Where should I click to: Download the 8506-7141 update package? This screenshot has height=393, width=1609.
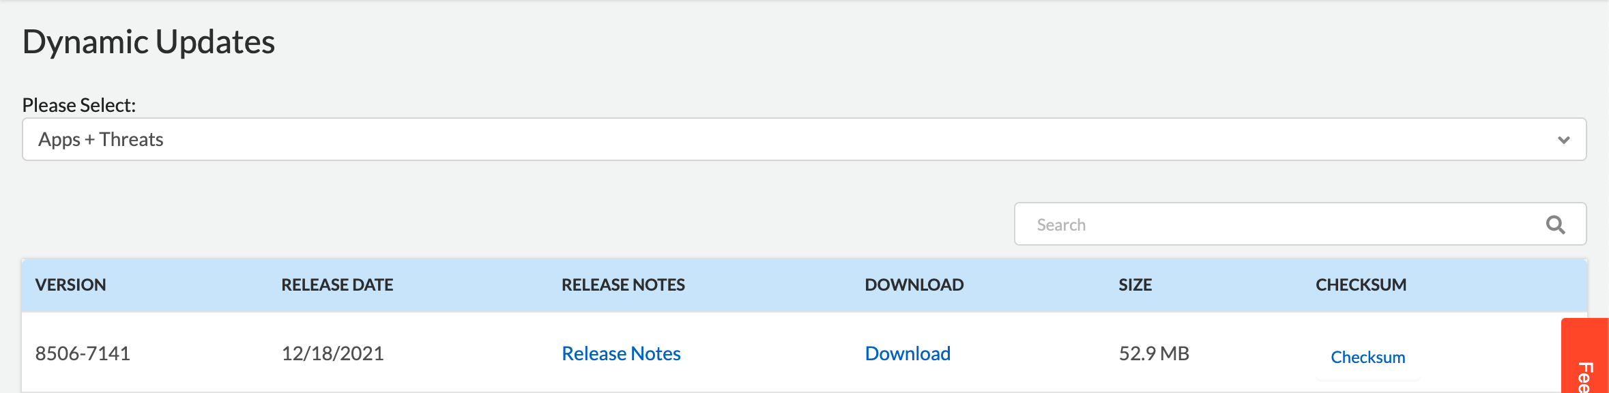click(x=908, y=353)
